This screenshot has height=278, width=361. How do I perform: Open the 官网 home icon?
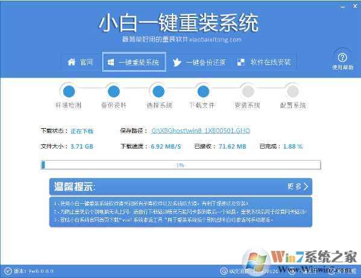click(72, 62)
